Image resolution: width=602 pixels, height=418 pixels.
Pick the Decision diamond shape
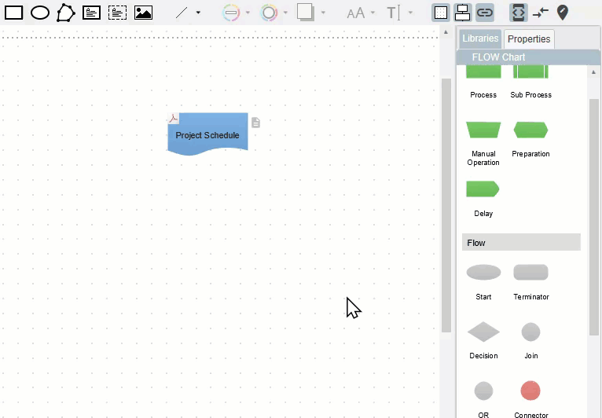(483, 332)
